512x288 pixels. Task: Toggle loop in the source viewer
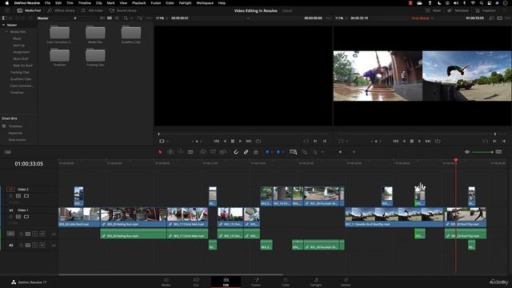(258, 141)
